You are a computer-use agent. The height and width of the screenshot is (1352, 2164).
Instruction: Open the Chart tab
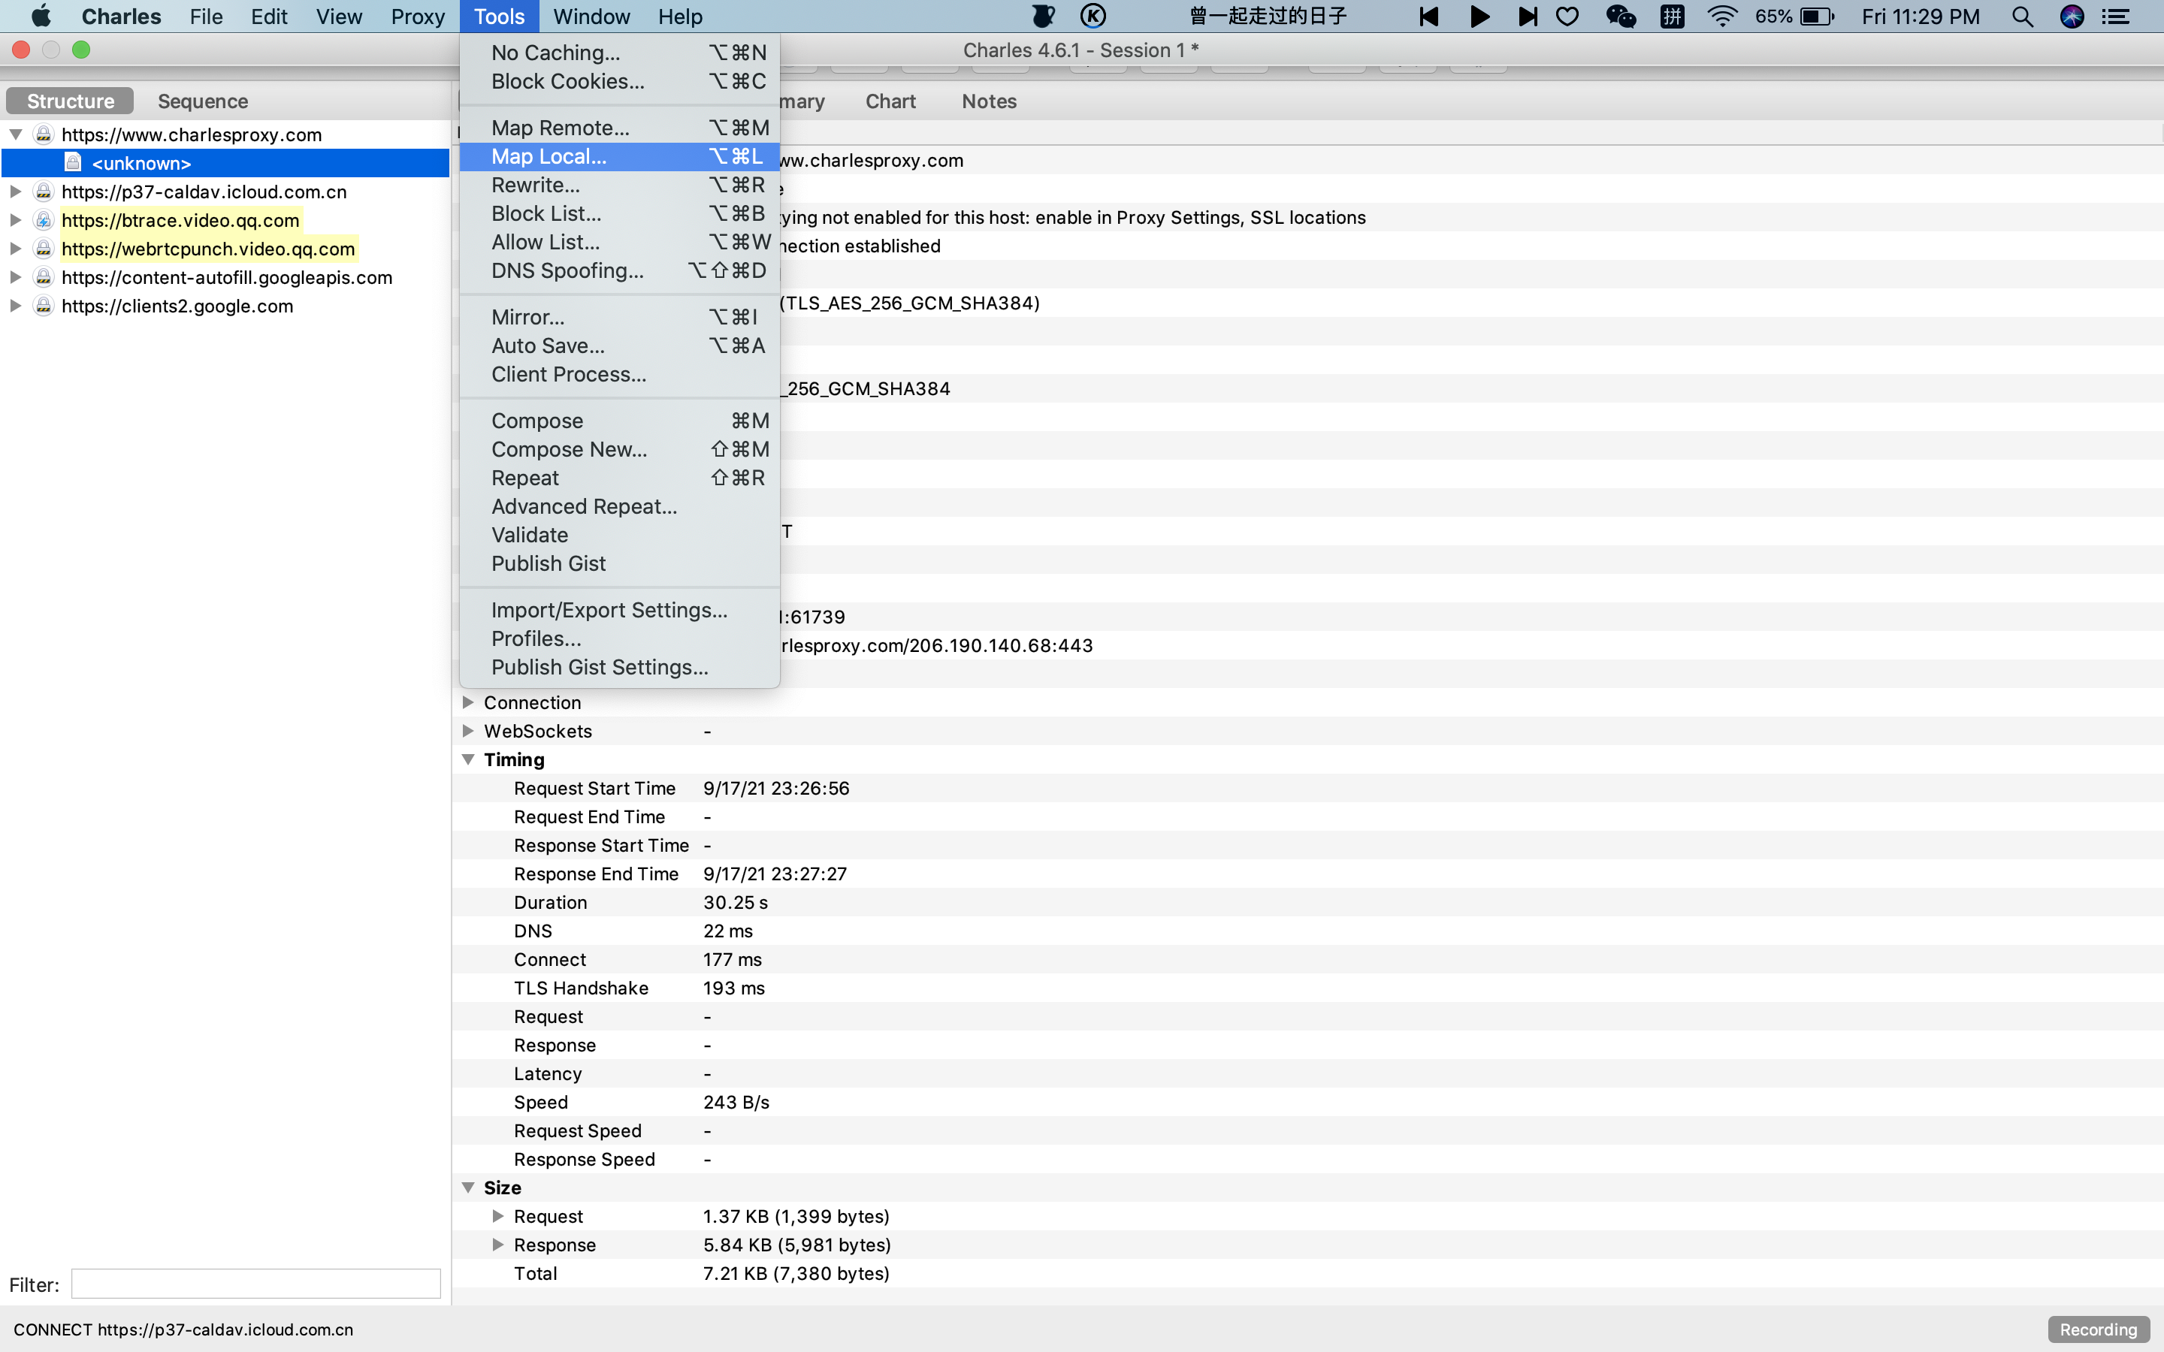point(890,101)
